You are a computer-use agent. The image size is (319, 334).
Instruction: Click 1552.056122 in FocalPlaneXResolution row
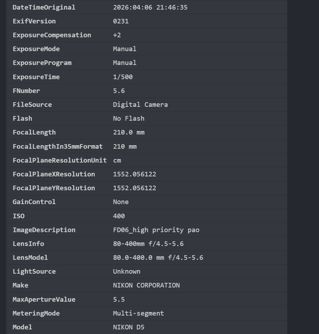click(x=134, y=174)
